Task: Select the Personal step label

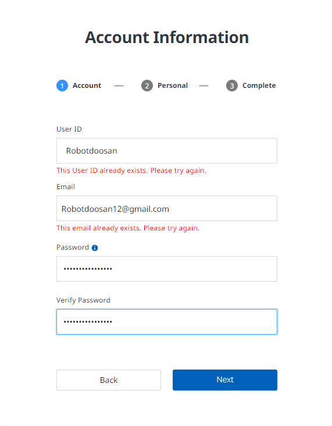Action: (173, 86)
